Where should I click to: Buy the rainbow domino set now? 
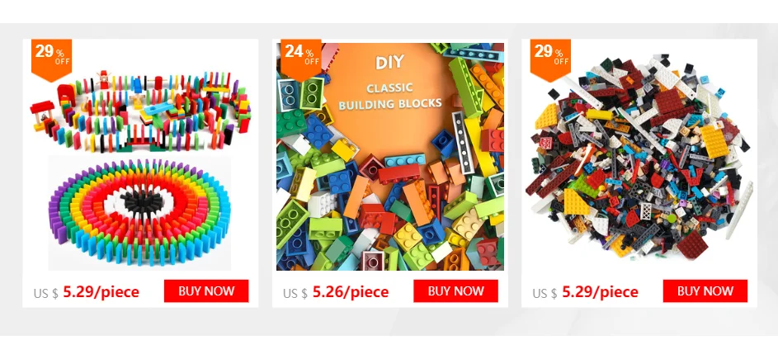tap(206, 291)
